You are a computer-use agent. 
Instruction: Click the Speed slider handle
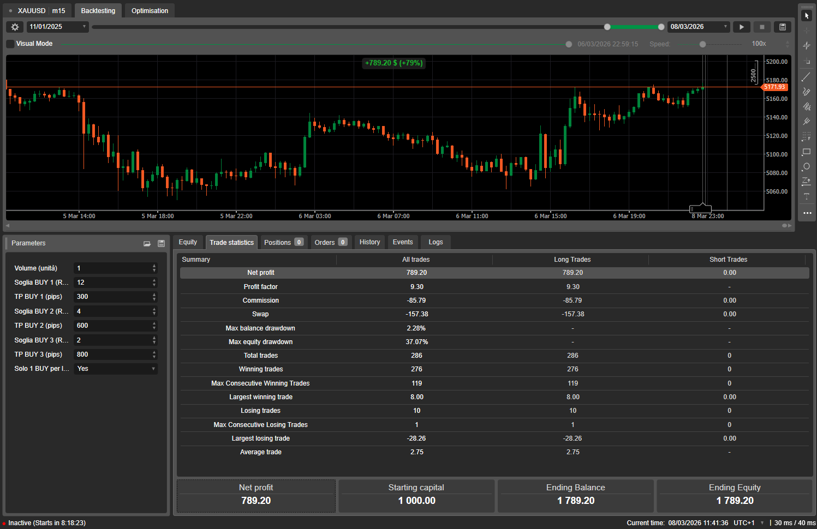(x=702, y=44)
